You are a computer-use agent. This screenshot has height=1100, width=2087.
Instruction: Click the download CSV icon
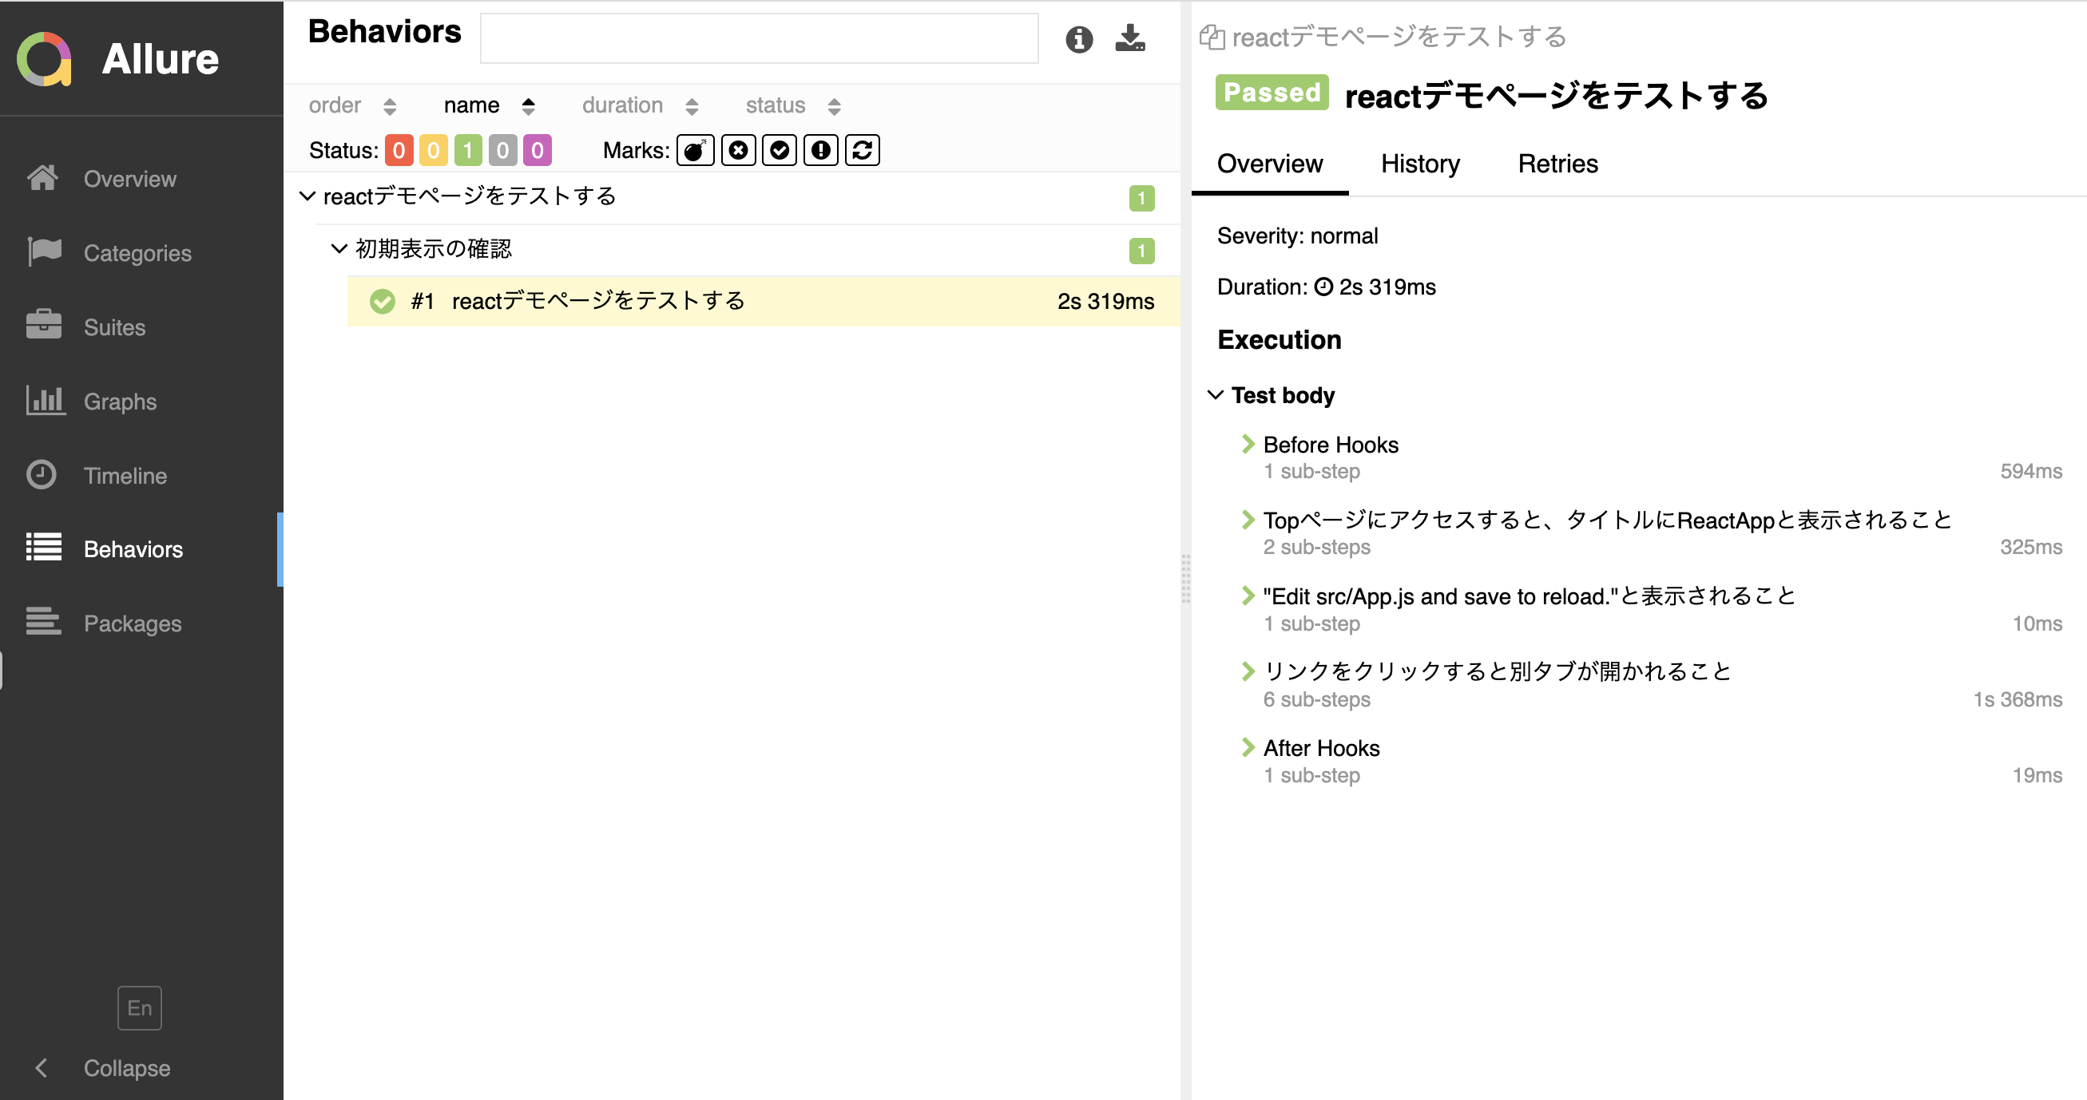pyautogui.click(x=1129, y=38)
